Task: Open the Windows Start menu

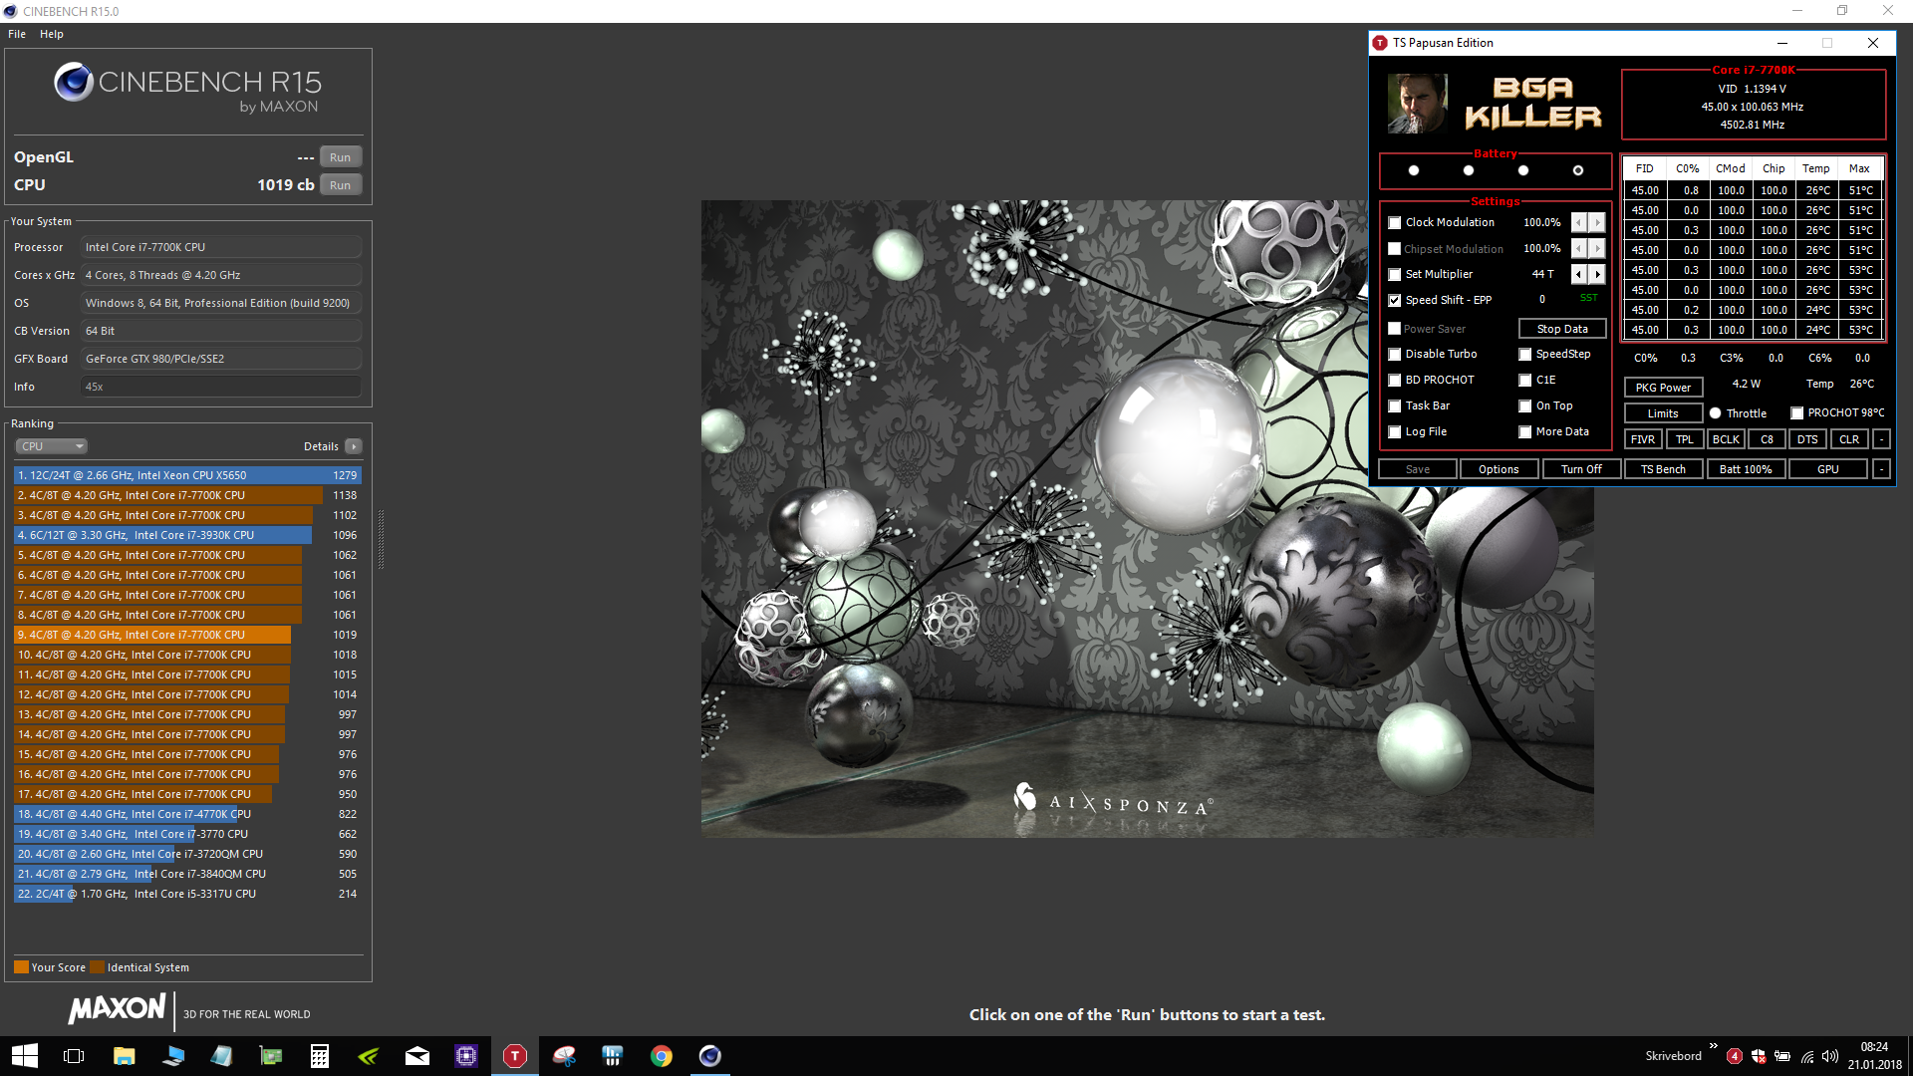Action: 24,1056
